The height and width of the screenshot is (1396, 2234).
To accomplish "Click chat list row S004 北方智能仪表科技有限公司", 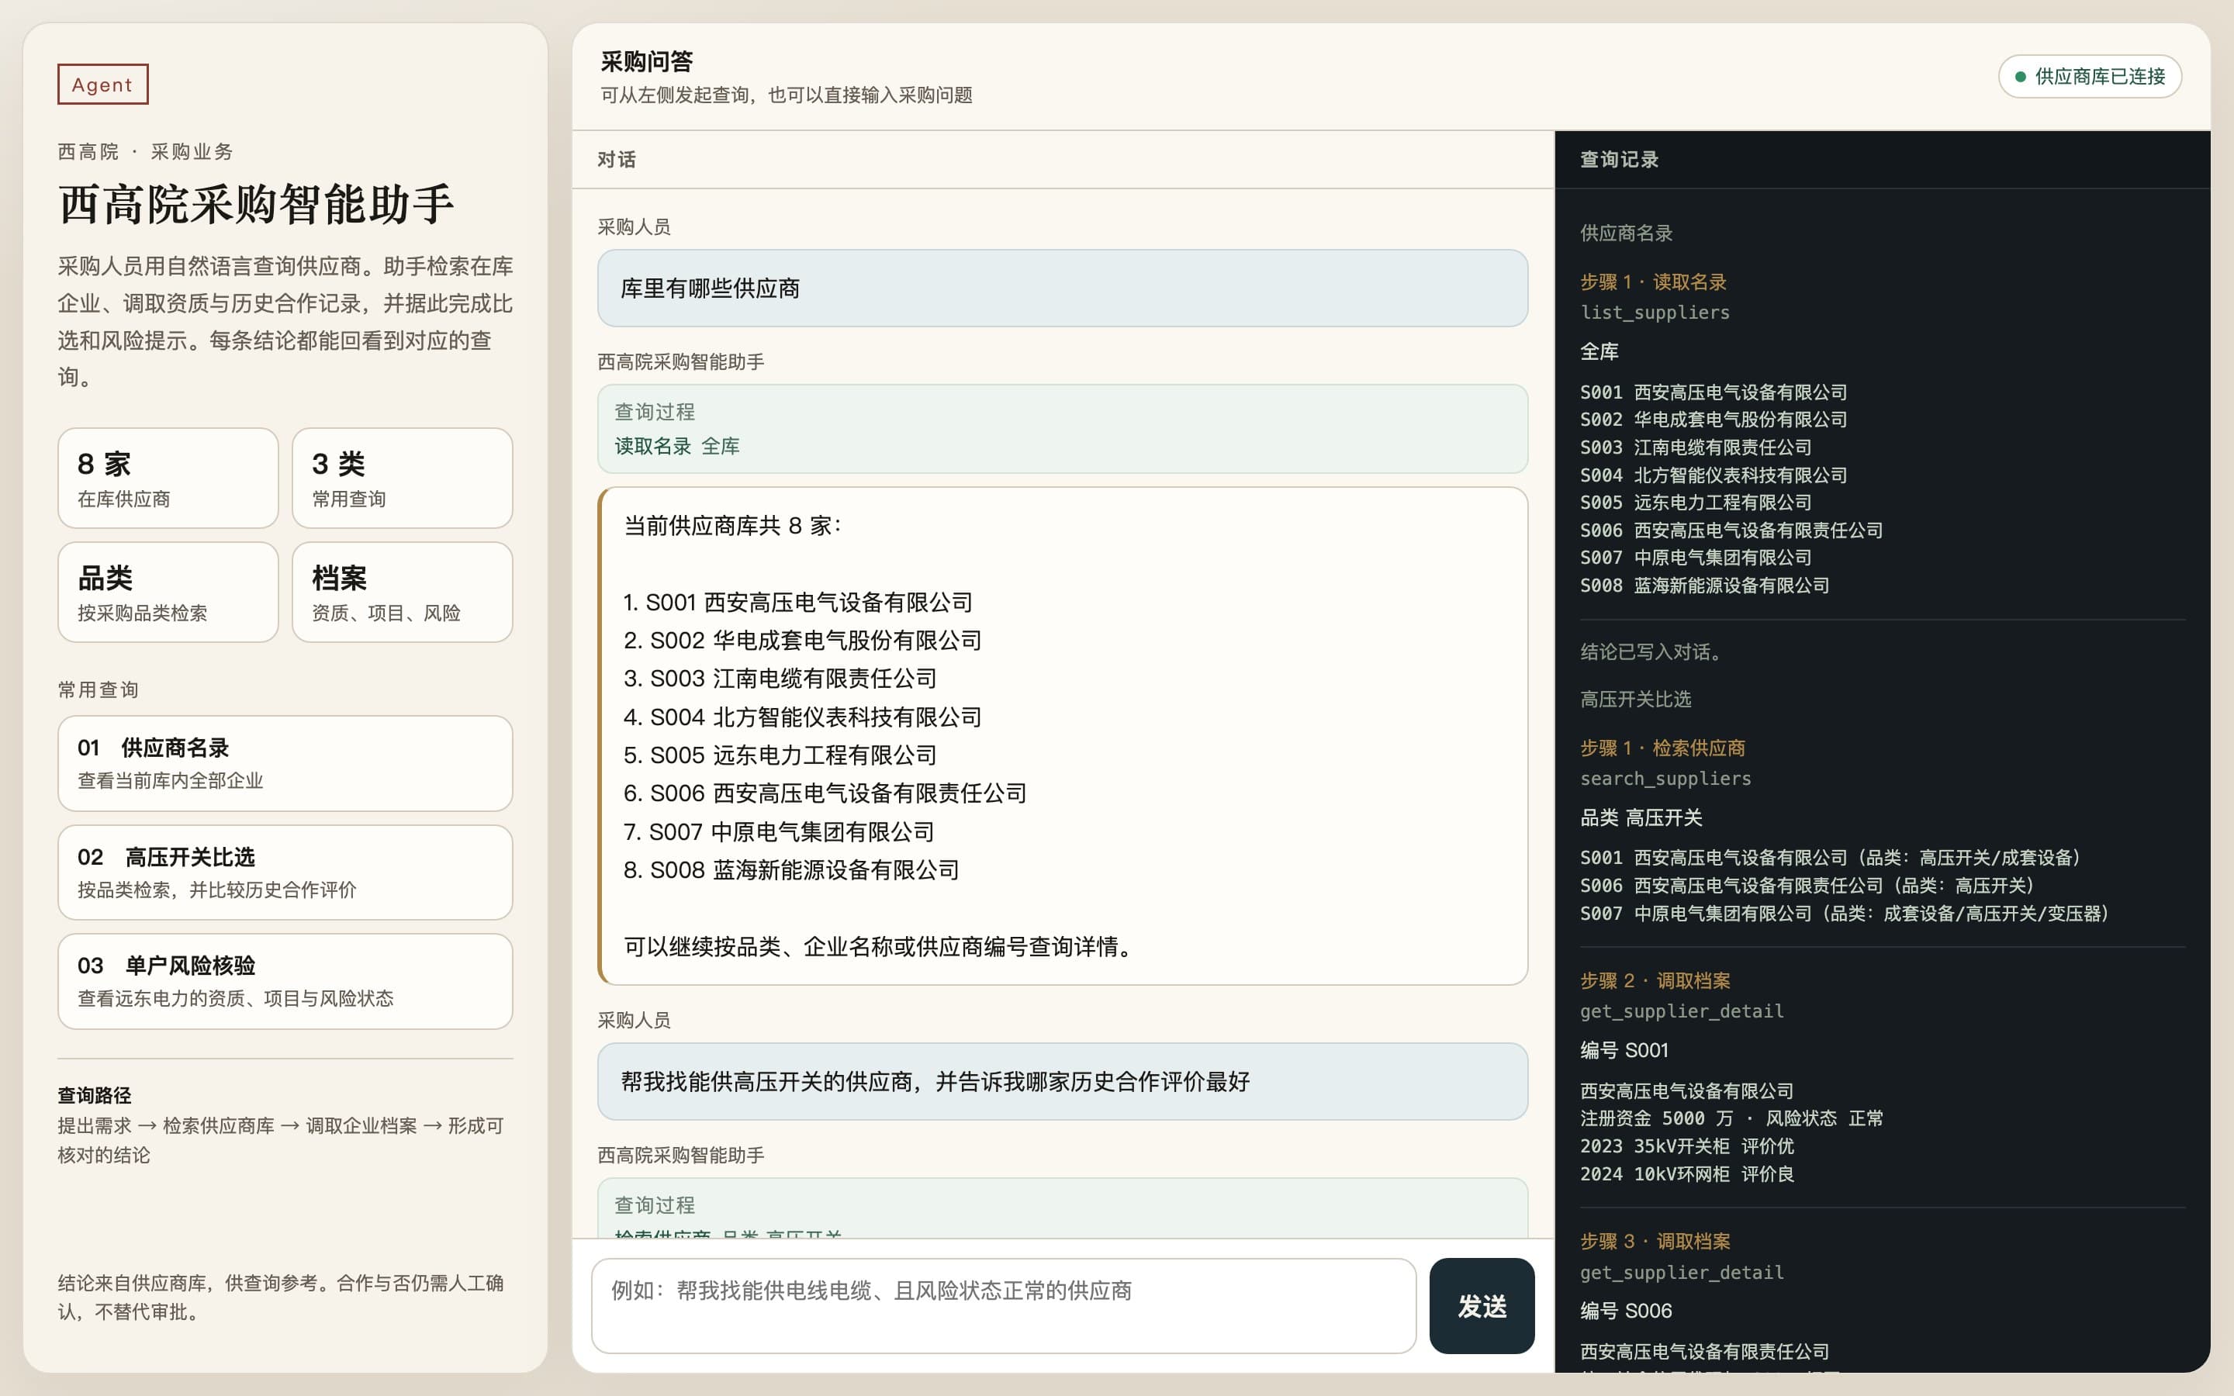I will [x=802, y=717].
